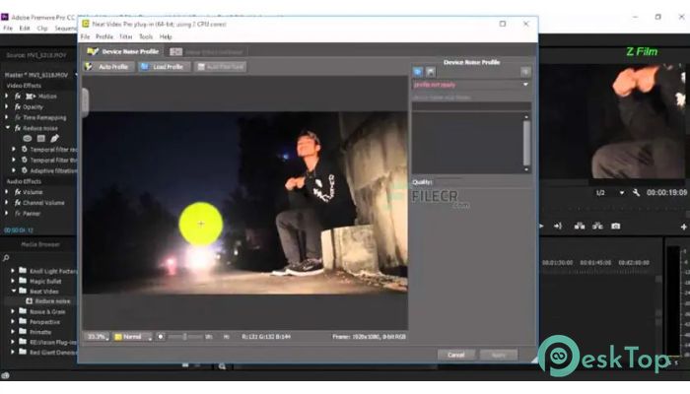Click the left-edge panel handle in preview

tap(85, 100)
